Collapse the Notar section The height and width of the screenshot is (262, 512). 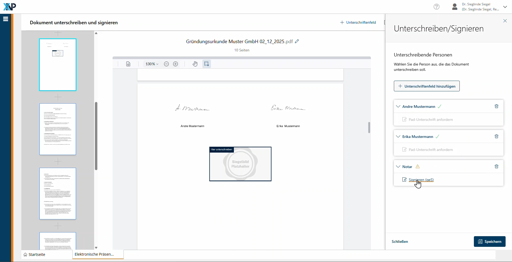(398, 167)
